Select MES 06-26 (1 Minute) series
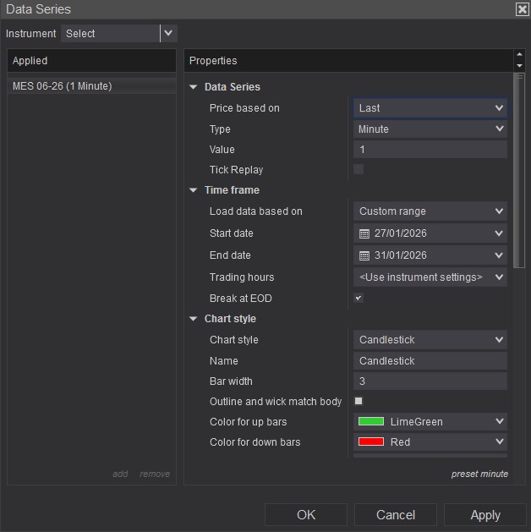Screen dimensions: 531x532 [x=63, y=86]
